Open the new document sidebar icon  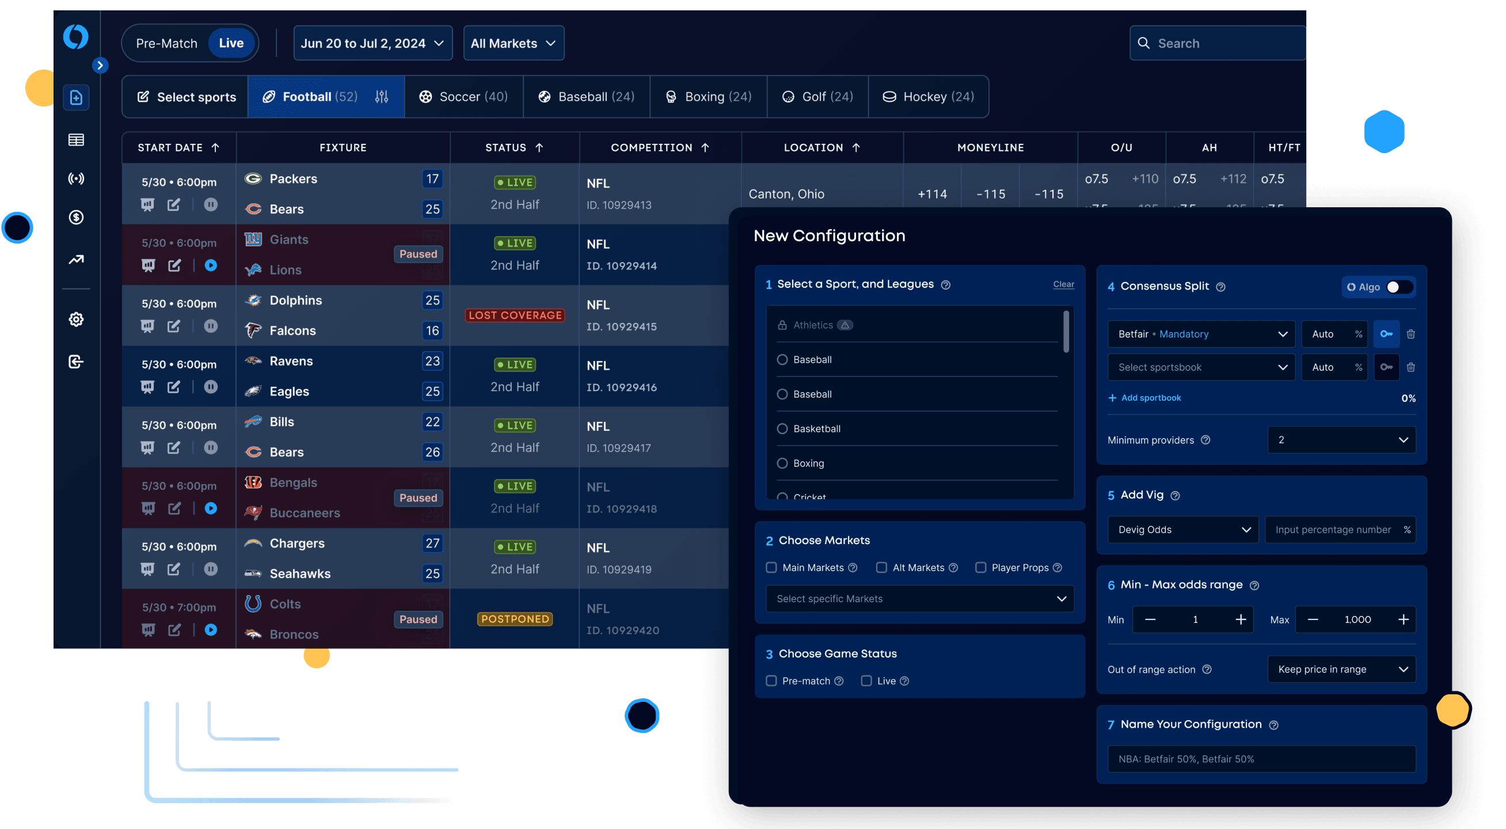76,97
